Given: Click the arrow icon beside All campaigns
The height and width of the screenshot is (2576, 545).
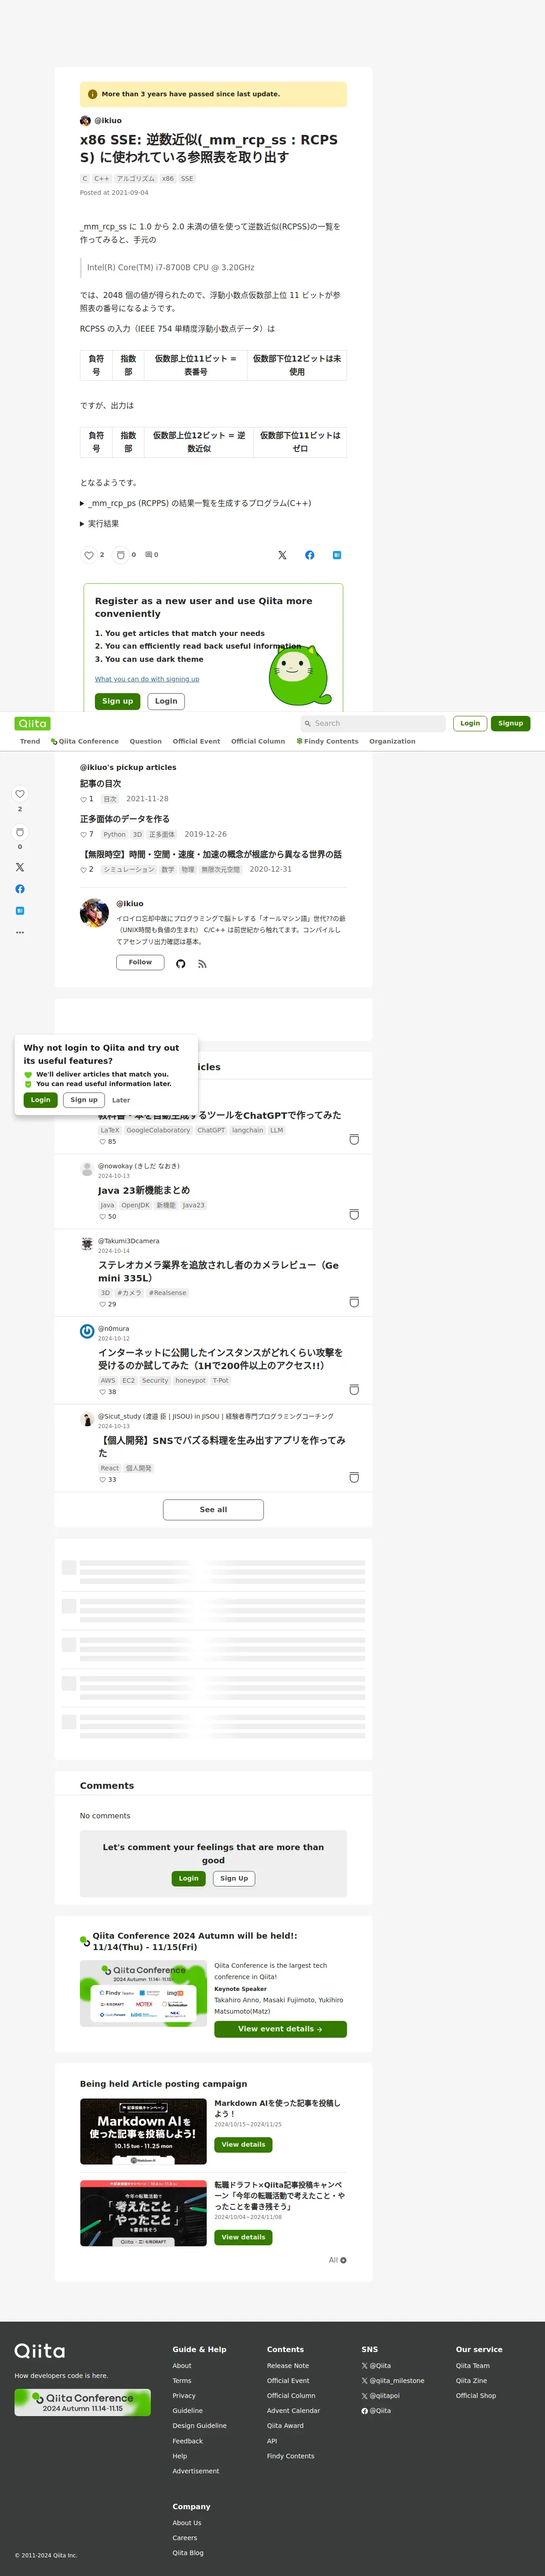Looking at the screenshot, I should pos(343,2260).
